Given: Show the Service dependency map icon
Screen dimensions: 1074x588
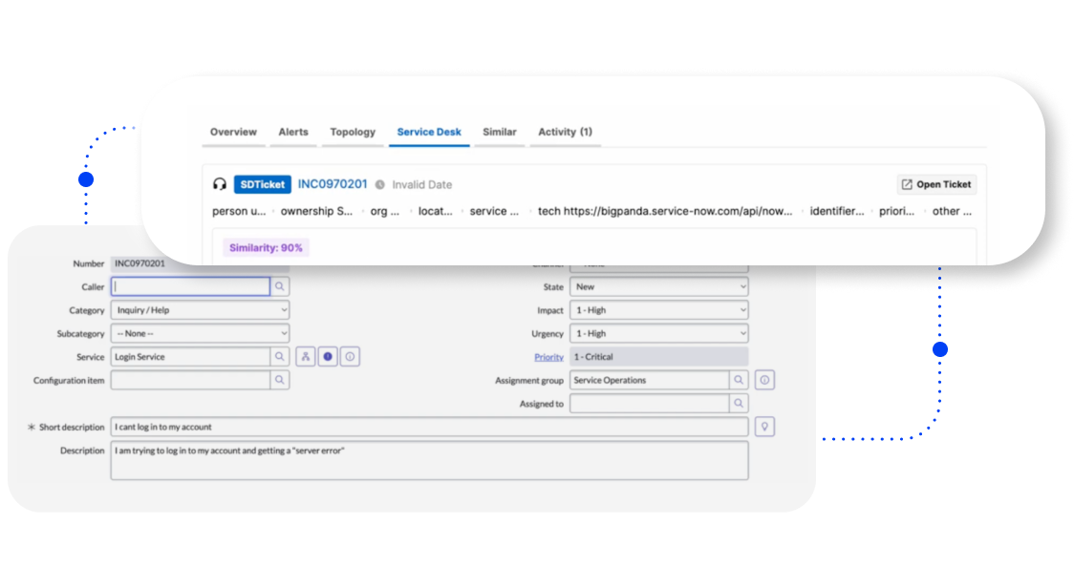Looking at the screenshot, I should pyautogui.click(x=306, y=357).
